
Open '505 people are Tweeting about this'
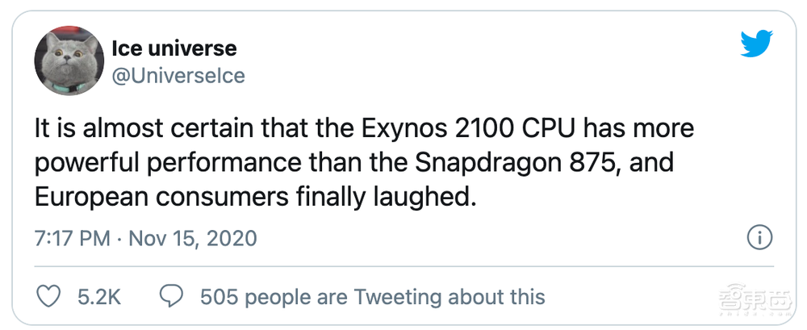click(x=372, y=296)
